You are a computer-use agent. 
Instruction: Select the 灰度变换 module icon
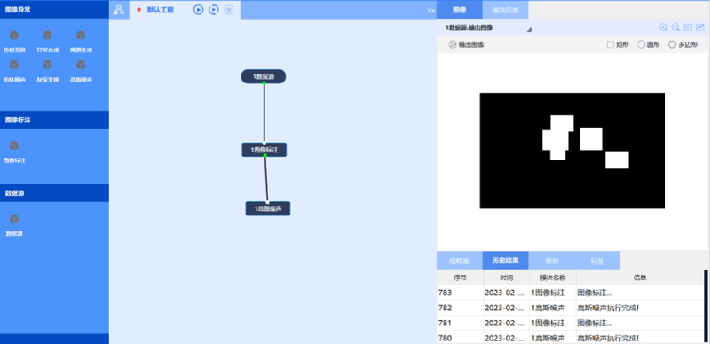coord(48,65)
